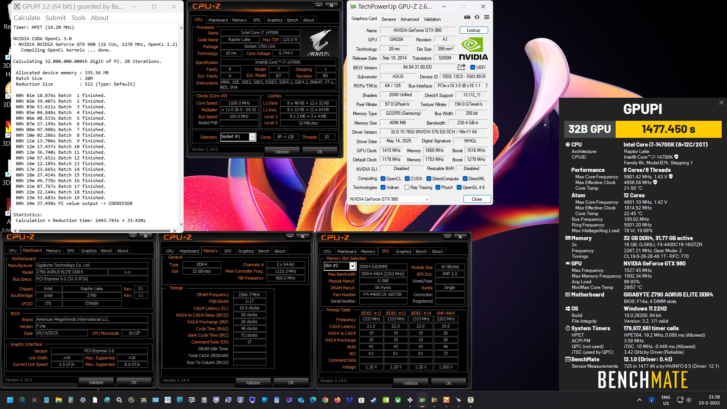Viewport: 727px width, 409px height.
Task: Launch Google Chrome from the taskbar
Action: point(325,400)
